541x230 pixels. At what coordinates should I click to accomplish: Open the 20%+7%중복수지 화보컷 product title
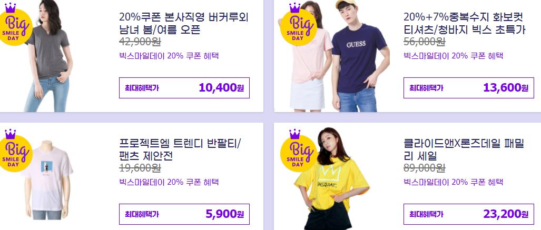(x=465, y=23)
